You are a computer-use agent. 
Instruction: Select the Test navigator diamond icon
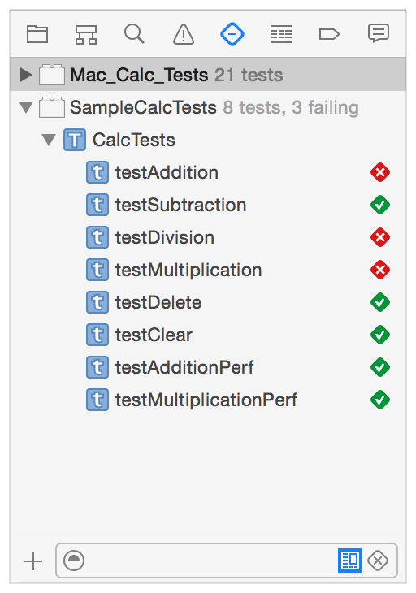click(x=232, y=34)
